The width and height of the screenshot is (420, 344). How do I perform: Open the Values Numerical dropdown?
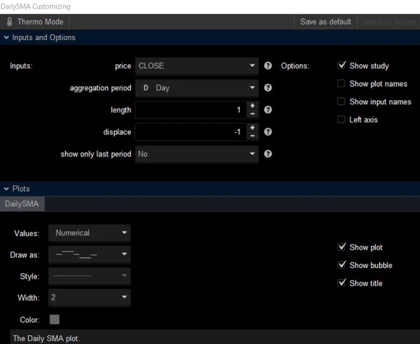90,233
